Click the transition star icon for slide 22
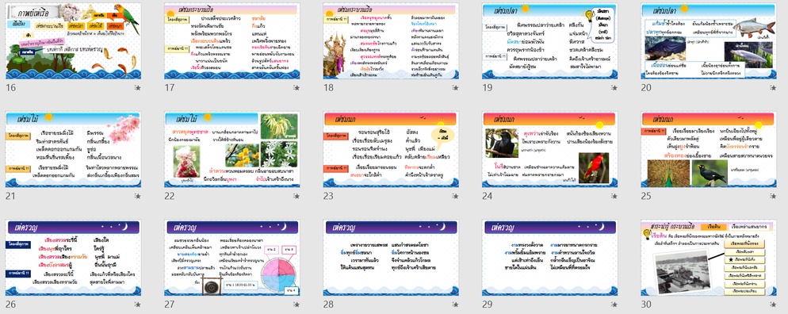 pos(296,196)
